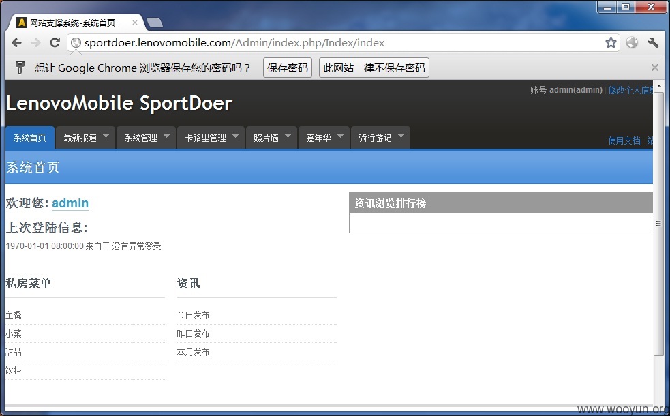Click the 小菜 item under 私房菜单
Viewport: 670px width, 416px height.
(x=14, y=333)
